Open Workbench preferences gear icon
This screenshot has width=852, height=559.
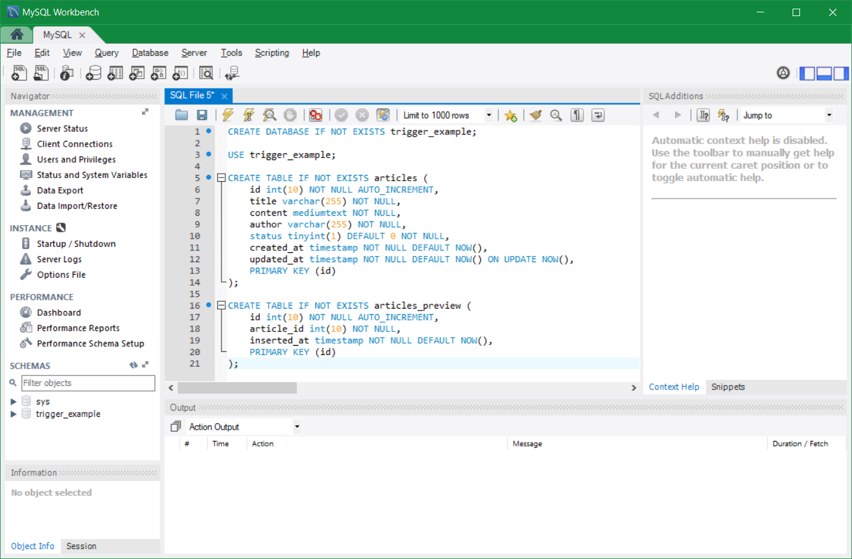tap(783, 73)
